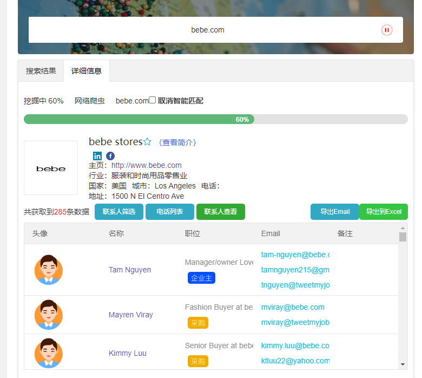The width and height of the screenshot is (422, 378).
Task: Star bebe stores as favorite
Action: pyautogui.click(x=147, y=142)
